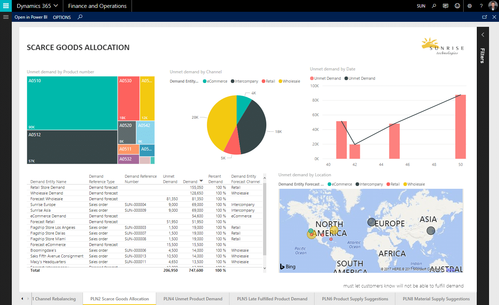Select the A0542 treemap tile

tap(145, 132)
